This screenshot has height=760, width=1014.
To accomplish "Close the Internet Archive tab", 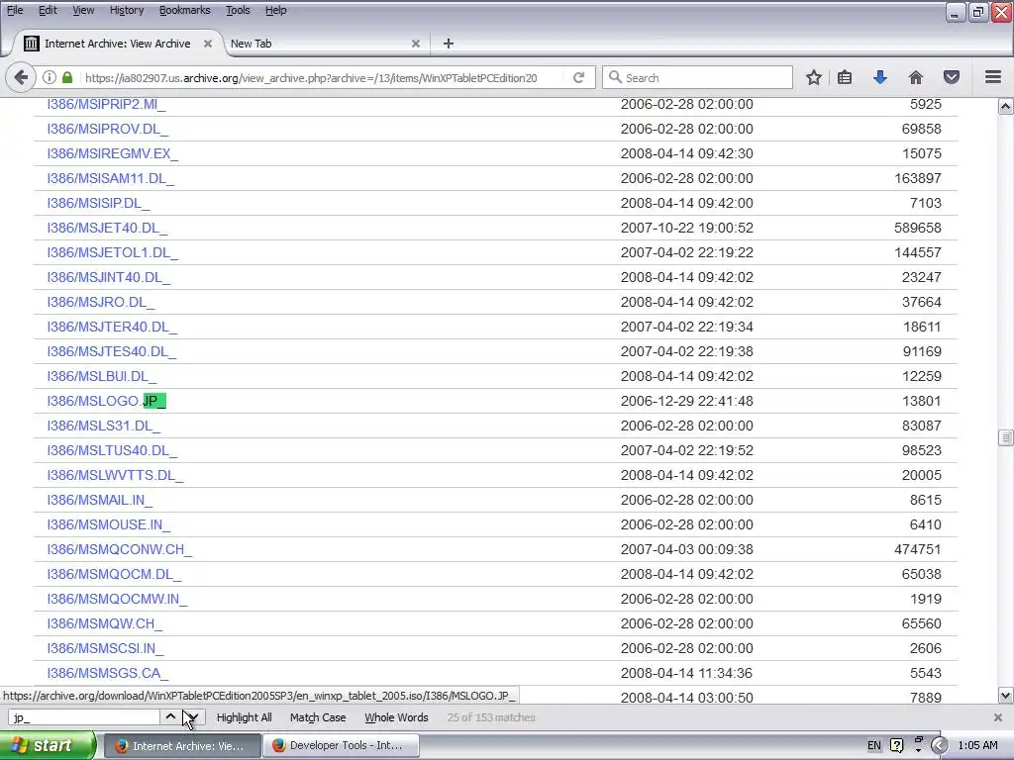I will pos(208,44).
